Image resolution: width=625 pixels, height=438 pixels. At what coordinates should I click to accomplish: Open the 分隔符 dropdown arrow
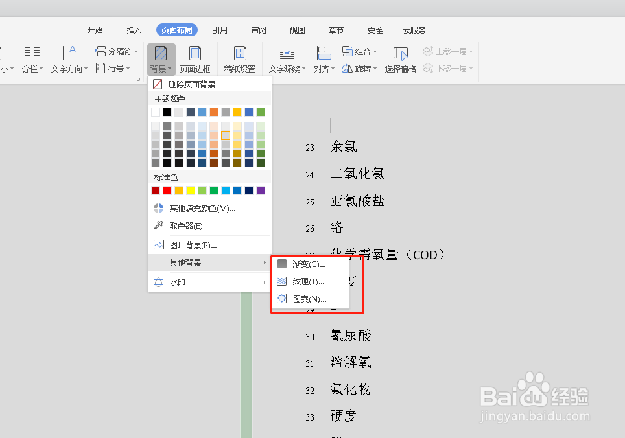(136, 51)
